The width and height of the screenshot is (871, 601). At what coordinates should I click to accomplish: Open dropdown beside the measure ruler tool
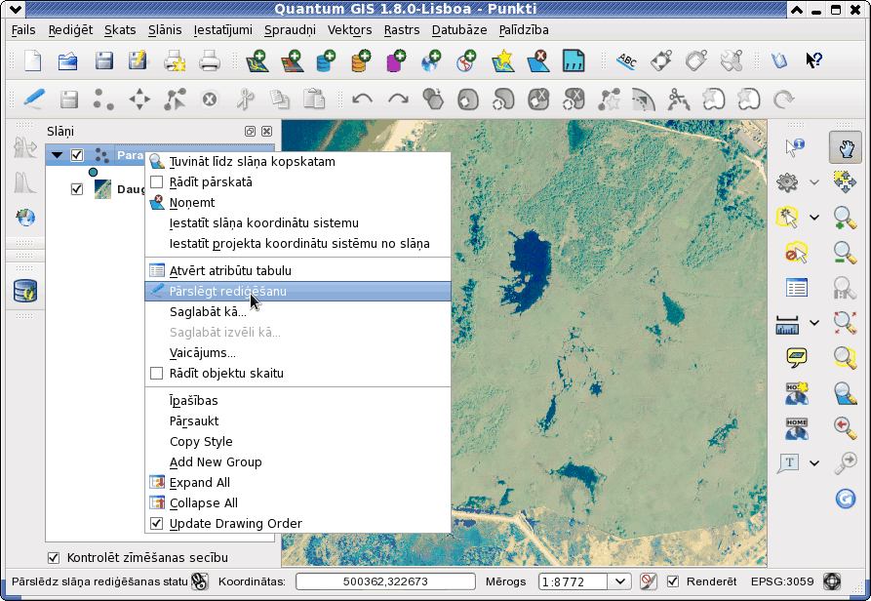(x=814, y=322)
